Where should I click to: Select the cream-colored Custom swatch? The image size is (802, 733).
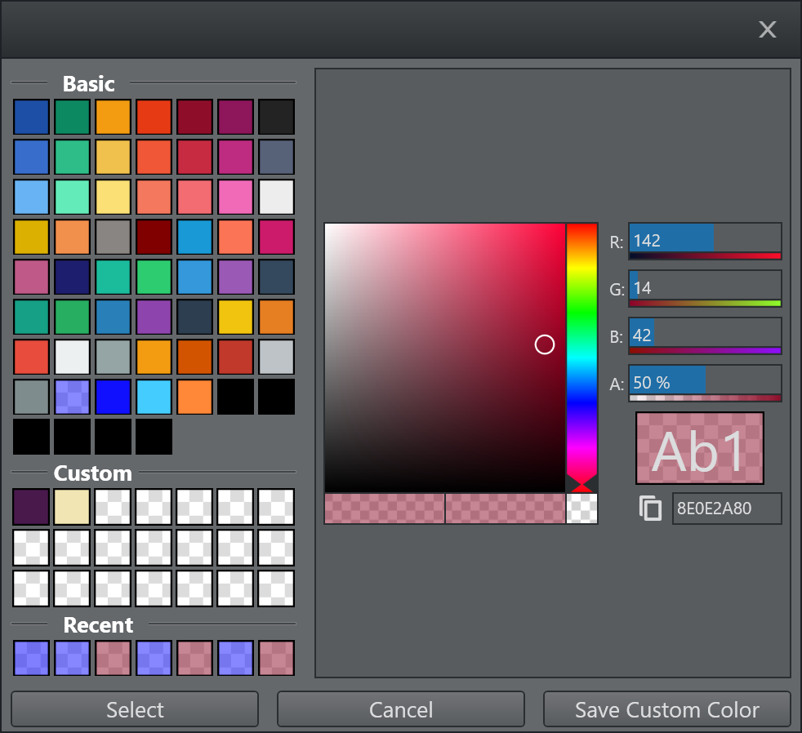click(72, 507)
